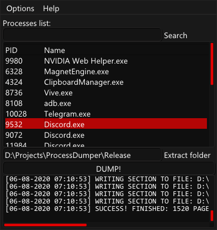Select Discord.exe with PID 9072
The image size is (217, 230).
coord(106,135)
